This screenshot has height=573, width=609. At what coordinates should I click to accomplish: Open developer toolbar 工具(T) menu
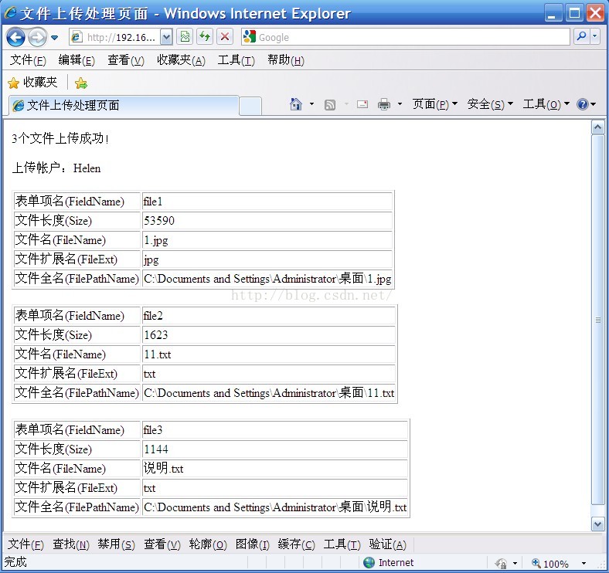coord(342,544)
